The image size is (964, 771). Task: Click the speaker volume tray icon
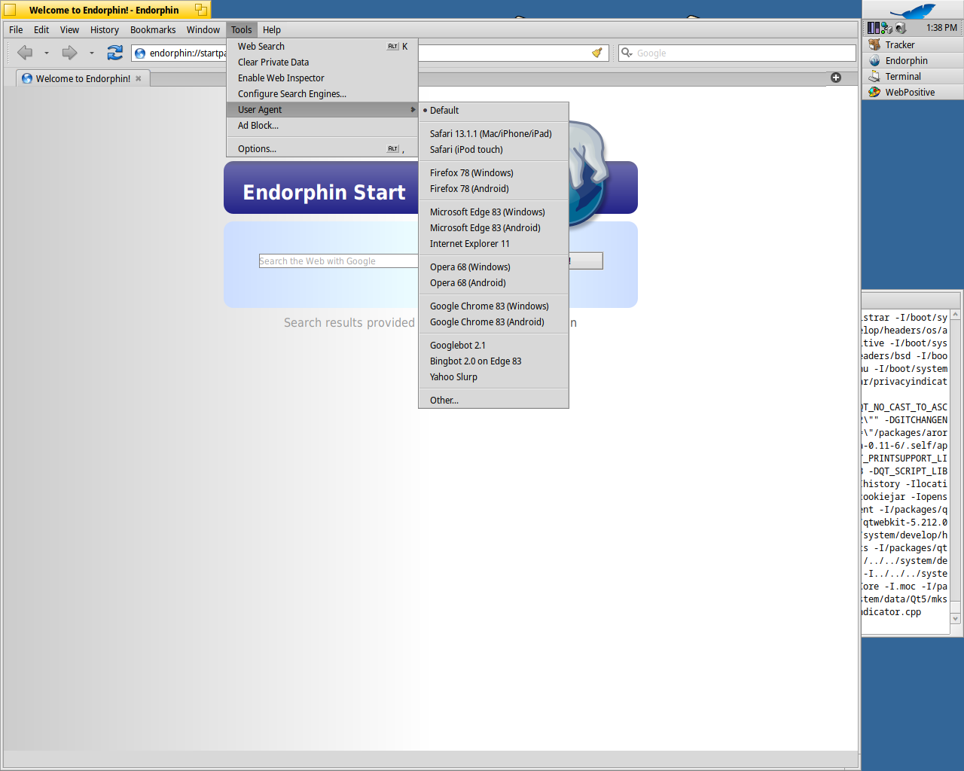(x=900, y=28)
